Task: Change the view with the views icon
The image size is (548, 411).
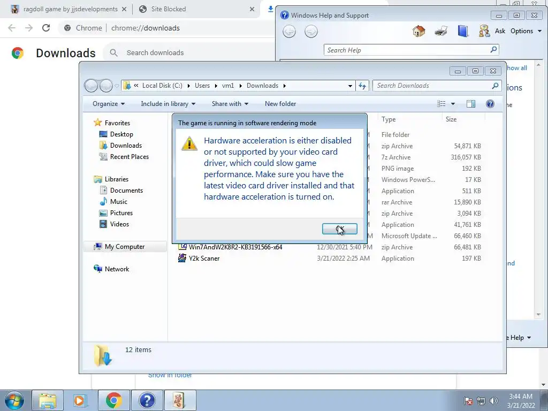Action: coord(442,104)
